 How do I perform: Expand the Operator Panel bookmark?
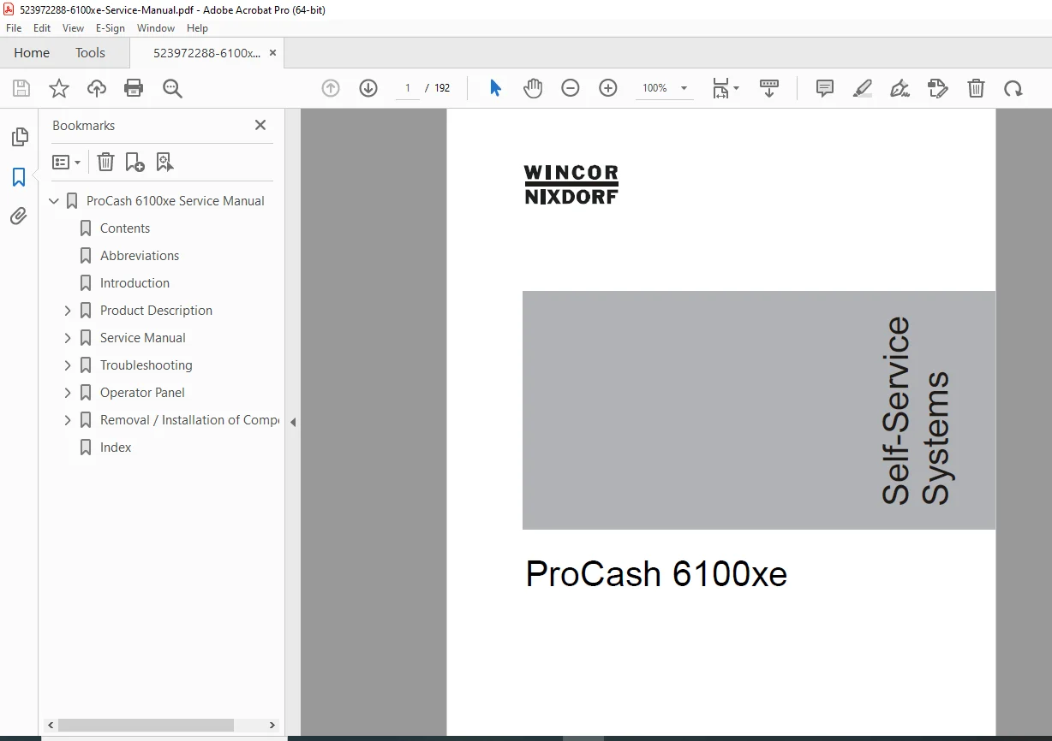point(68,393)
